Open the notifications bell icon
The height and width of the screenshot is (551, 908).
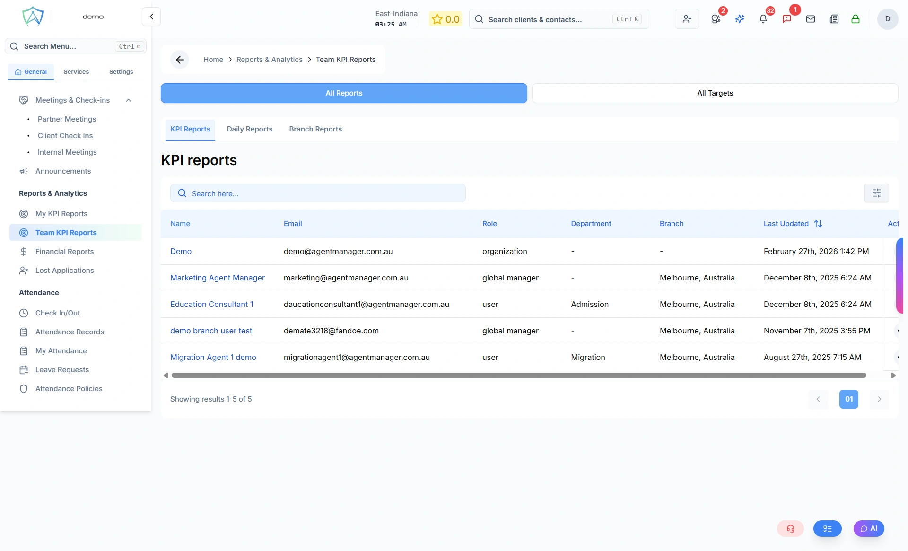tap(763, 19)
